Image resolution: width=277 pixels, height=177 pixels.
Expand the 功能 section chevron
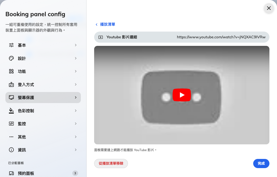(x=76, y=71)
